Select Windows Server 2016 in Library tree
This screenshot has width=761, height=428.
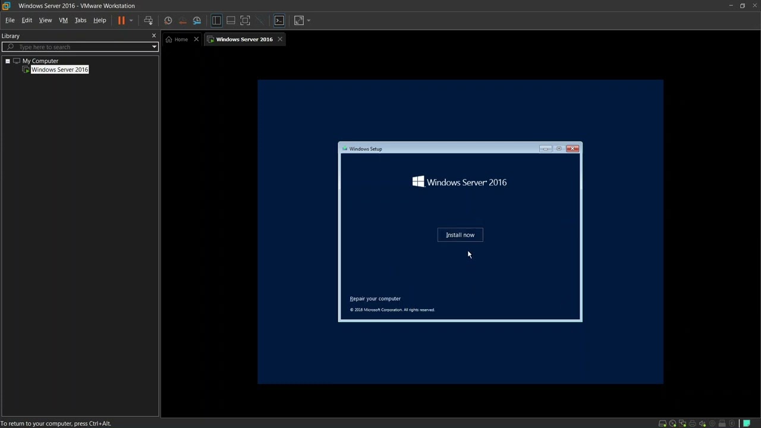pyautogui.click(x=59, y=70)
